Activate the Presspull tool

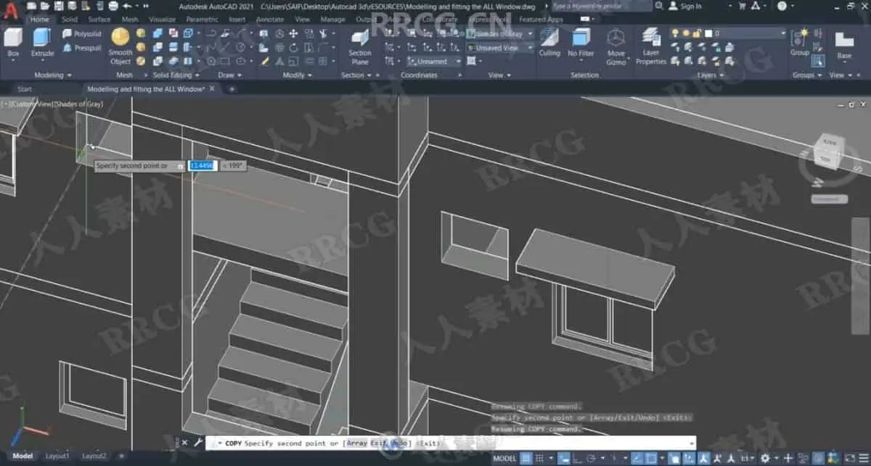click(x=81, y=49)
